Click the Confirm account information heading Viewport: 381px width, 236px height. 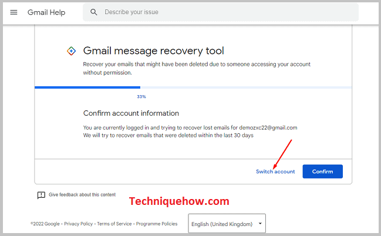tap(131, 113)
